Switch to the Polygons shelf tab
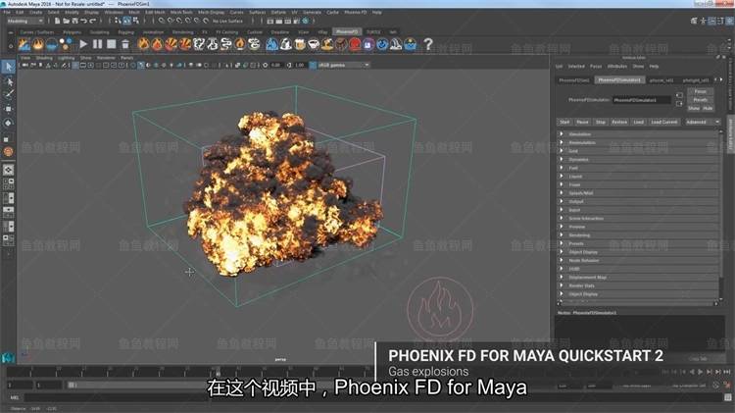The width and height of the screenshot is (735, 413). point(72,32)
